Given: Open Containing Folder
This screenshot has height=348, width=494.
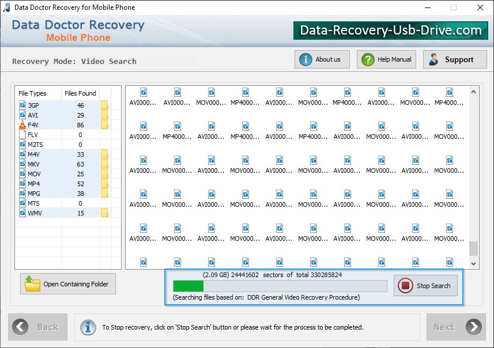Looking at the screenshot, I should pos(67,283).
